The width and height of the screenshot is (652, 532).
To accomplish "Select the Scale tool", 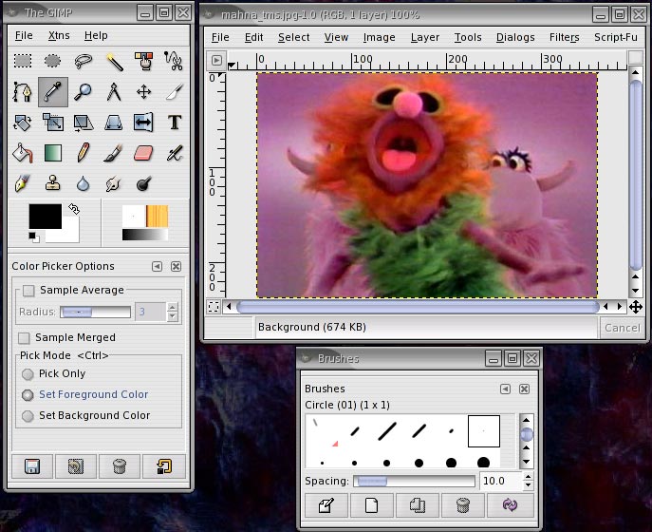I will [x=53, y=123].
